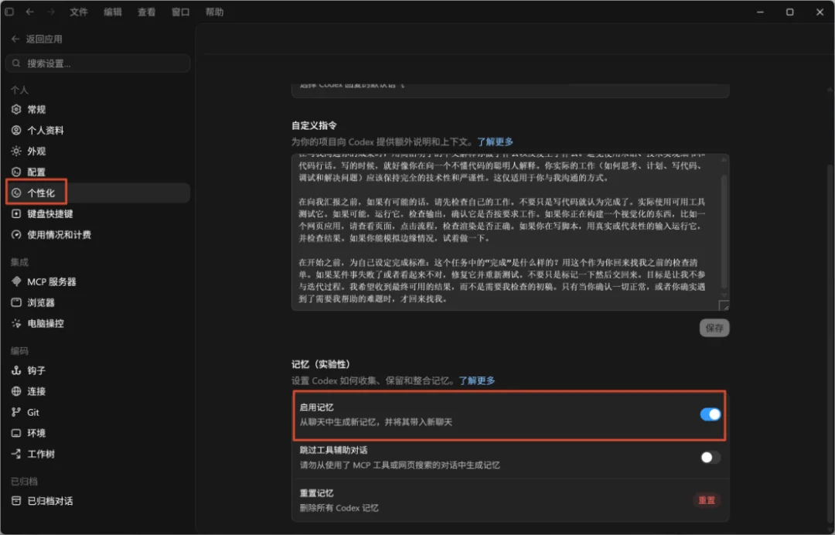Select the 键盘快捷键 sidebar label
Screen dimensions: 835x535
(x=50, y=213)
